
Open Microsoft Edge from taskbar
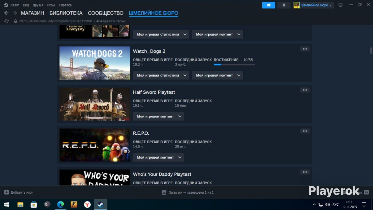point(61,204)
